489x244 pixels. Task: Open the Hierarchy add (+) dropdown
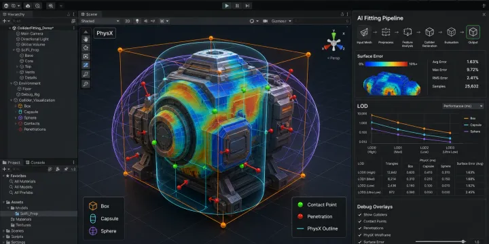[5, 21]
